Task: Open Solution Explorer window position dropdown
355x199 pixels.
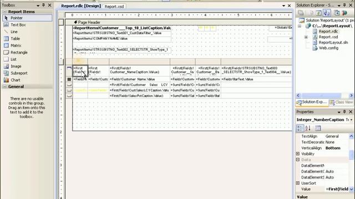Action: point(339,6)
